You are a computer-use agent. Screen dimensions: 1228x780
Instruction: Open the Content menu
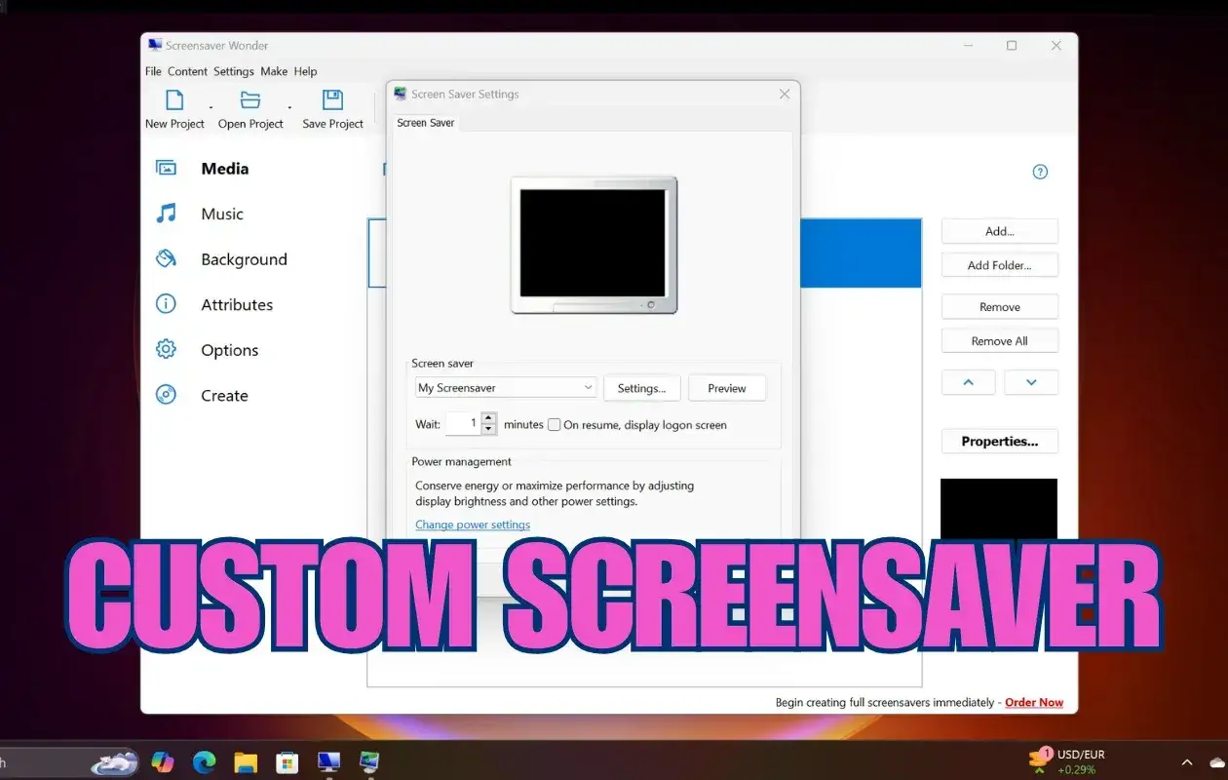187,71
